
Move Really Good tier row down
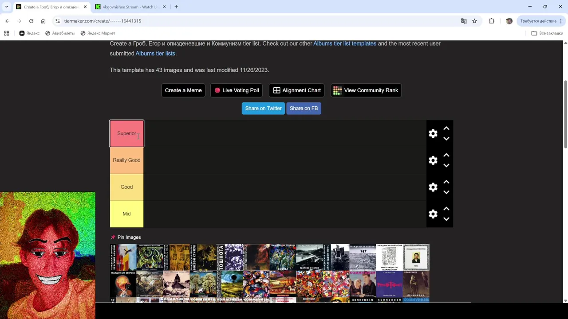pos(446,166)
